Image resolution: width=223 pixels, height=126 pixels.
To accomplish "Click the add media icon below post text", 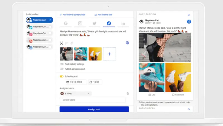I will point(67,43).
